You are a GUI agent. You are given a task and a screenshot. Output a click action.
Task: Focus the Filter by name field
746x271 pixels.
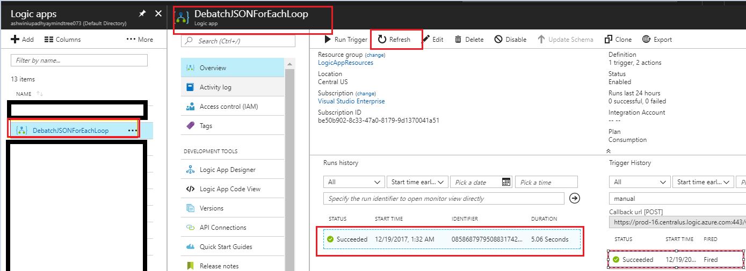(x=79, y=61)
